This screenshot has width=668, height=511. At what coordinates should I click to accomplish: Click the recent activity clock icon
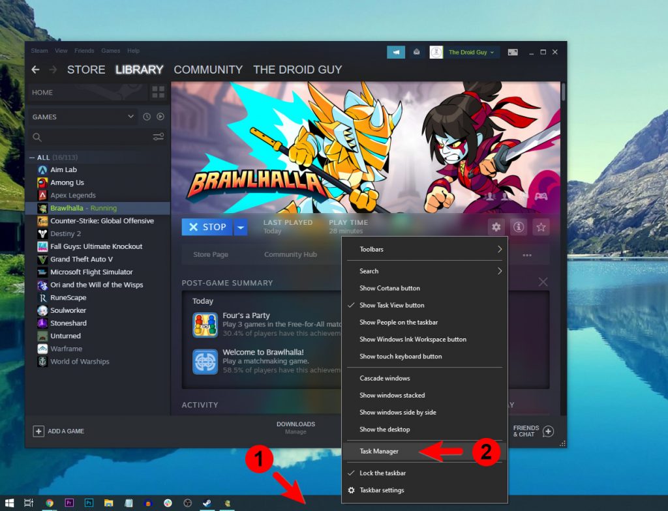147,117
